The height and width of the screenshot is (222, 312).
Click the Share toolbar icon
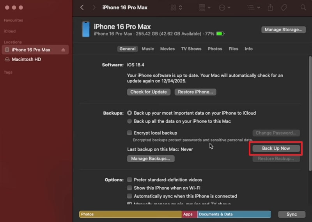270,7
